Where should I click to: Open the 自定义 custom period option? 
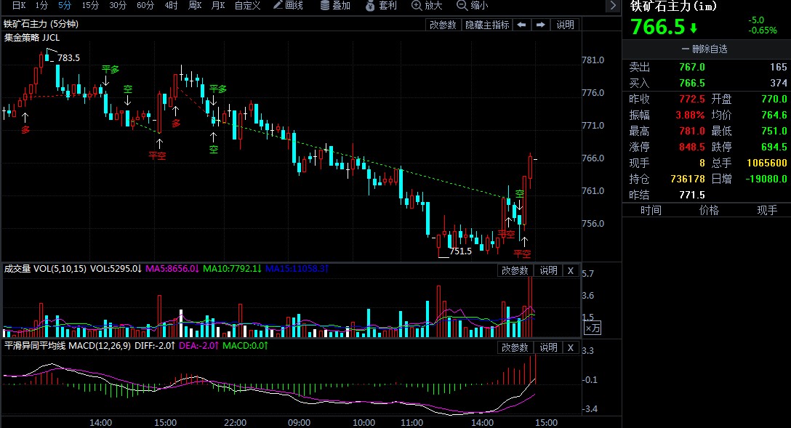click(248, 6)
